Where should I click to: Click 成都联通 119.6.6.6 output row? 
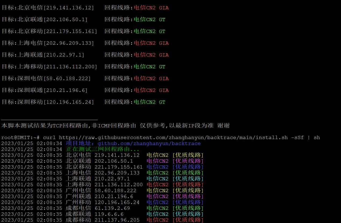coord(102,214)
